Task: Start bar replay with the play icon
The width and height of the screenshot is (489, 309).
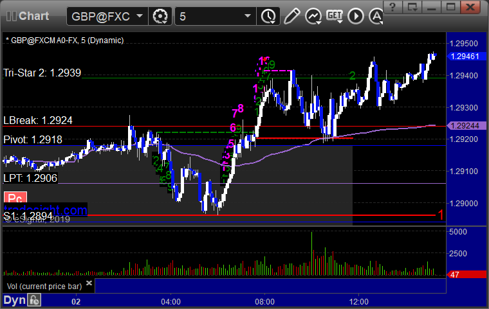Action: 356,16
